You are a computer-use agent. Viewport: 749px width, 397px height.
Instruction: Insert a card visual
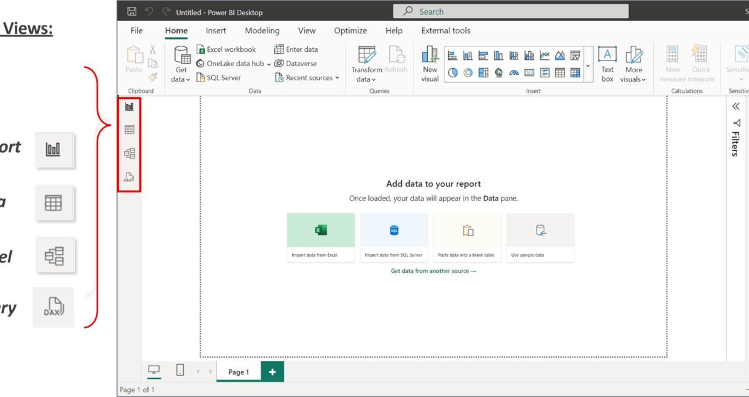coord(529,72)
